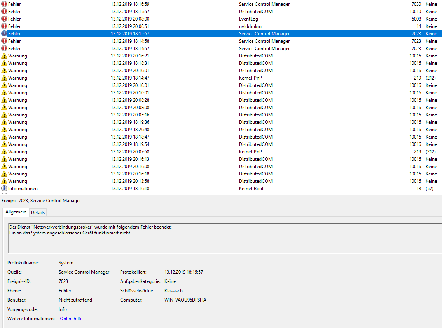
Task: Click the Vorgangscode value Info
Action: [x=63, y=309]
